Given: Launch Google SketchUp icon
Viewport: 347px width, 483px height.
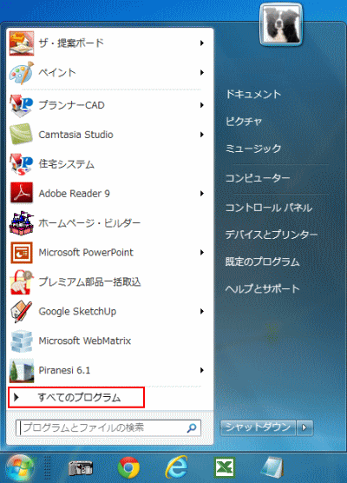Looking at the screenshot, I should click(21, 311).
